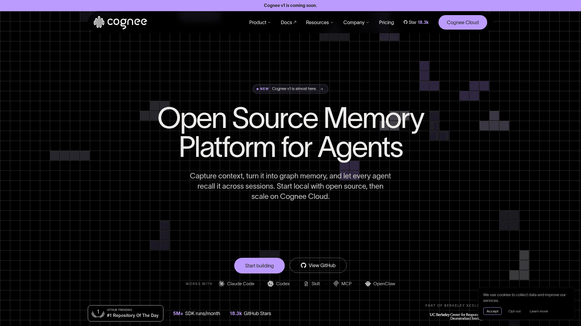Image resolution: width=581 pixels, height=326 pixels.
Task: Click the 'GITHUB TRENDING' label
Action: tap(119, 310)
